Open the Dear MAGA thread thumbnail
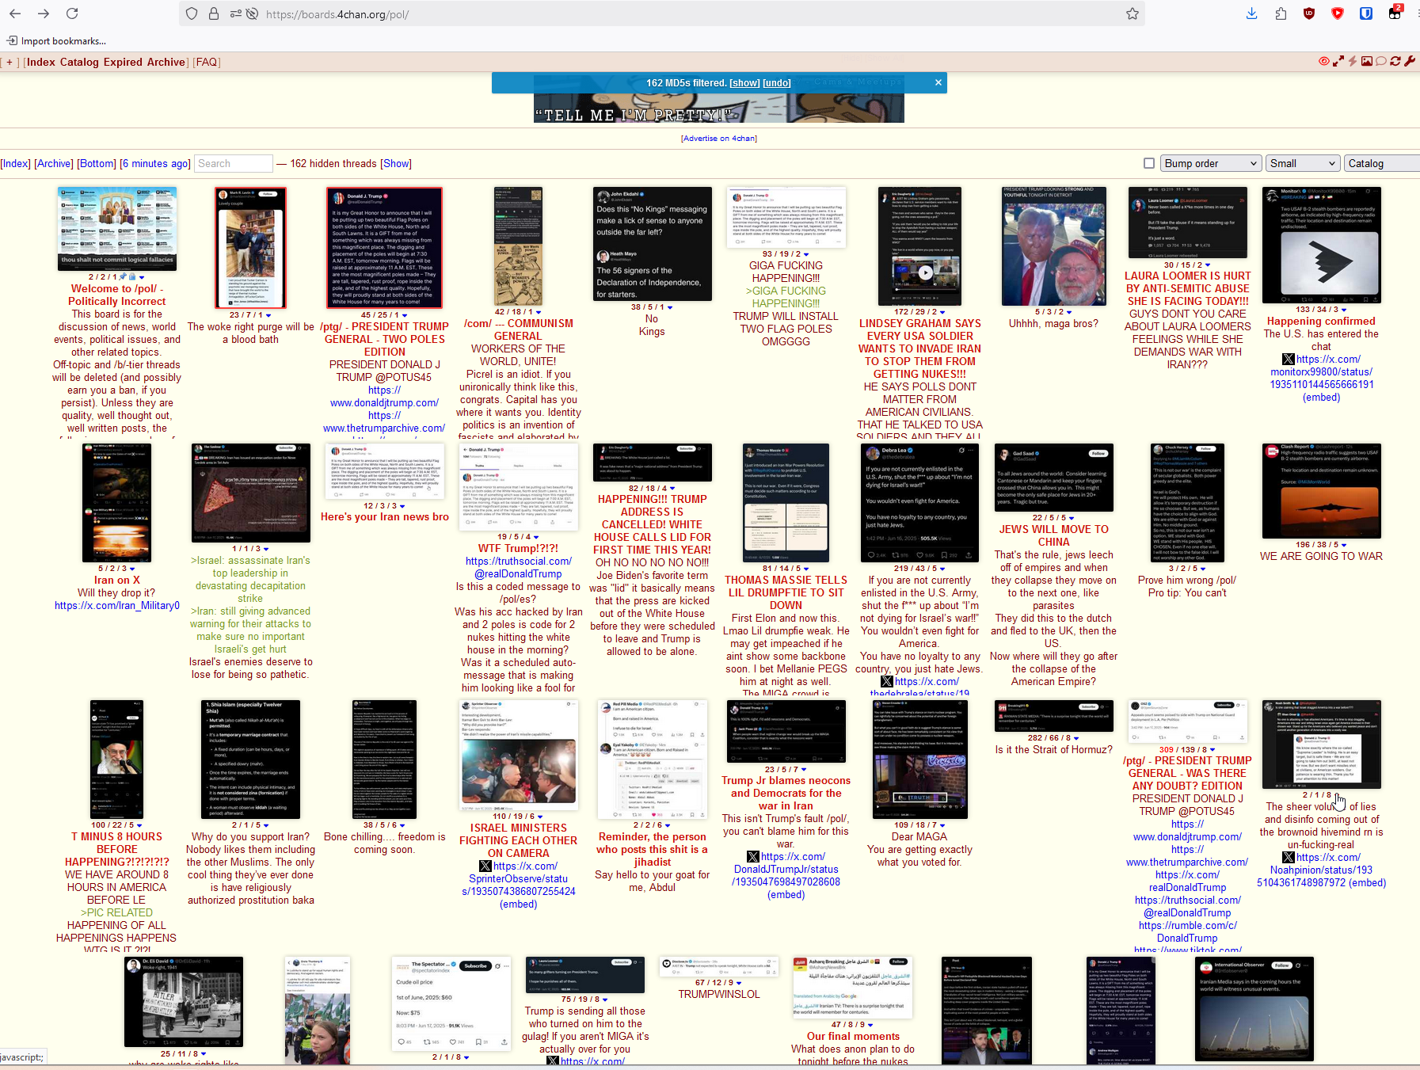Screen dimensions: 1420x1070 point(919,759)
